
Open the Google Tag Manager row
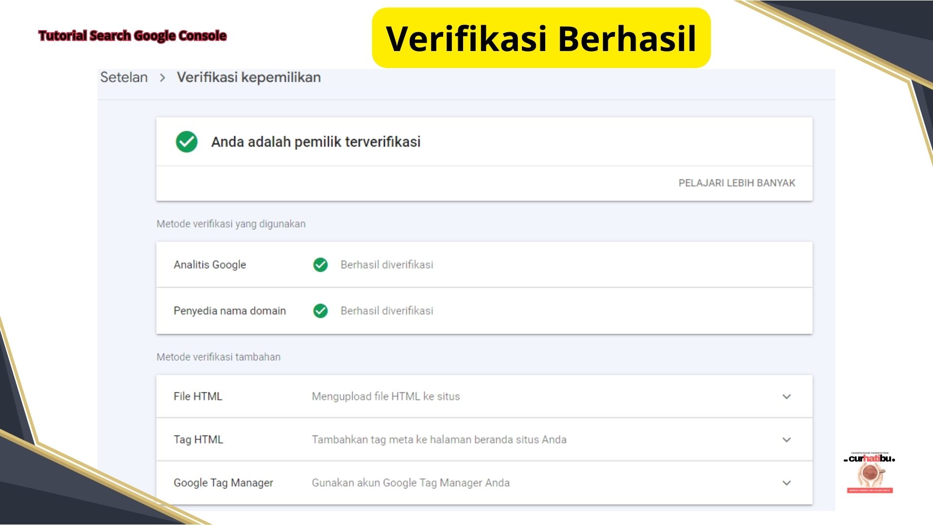click(223, 483)
